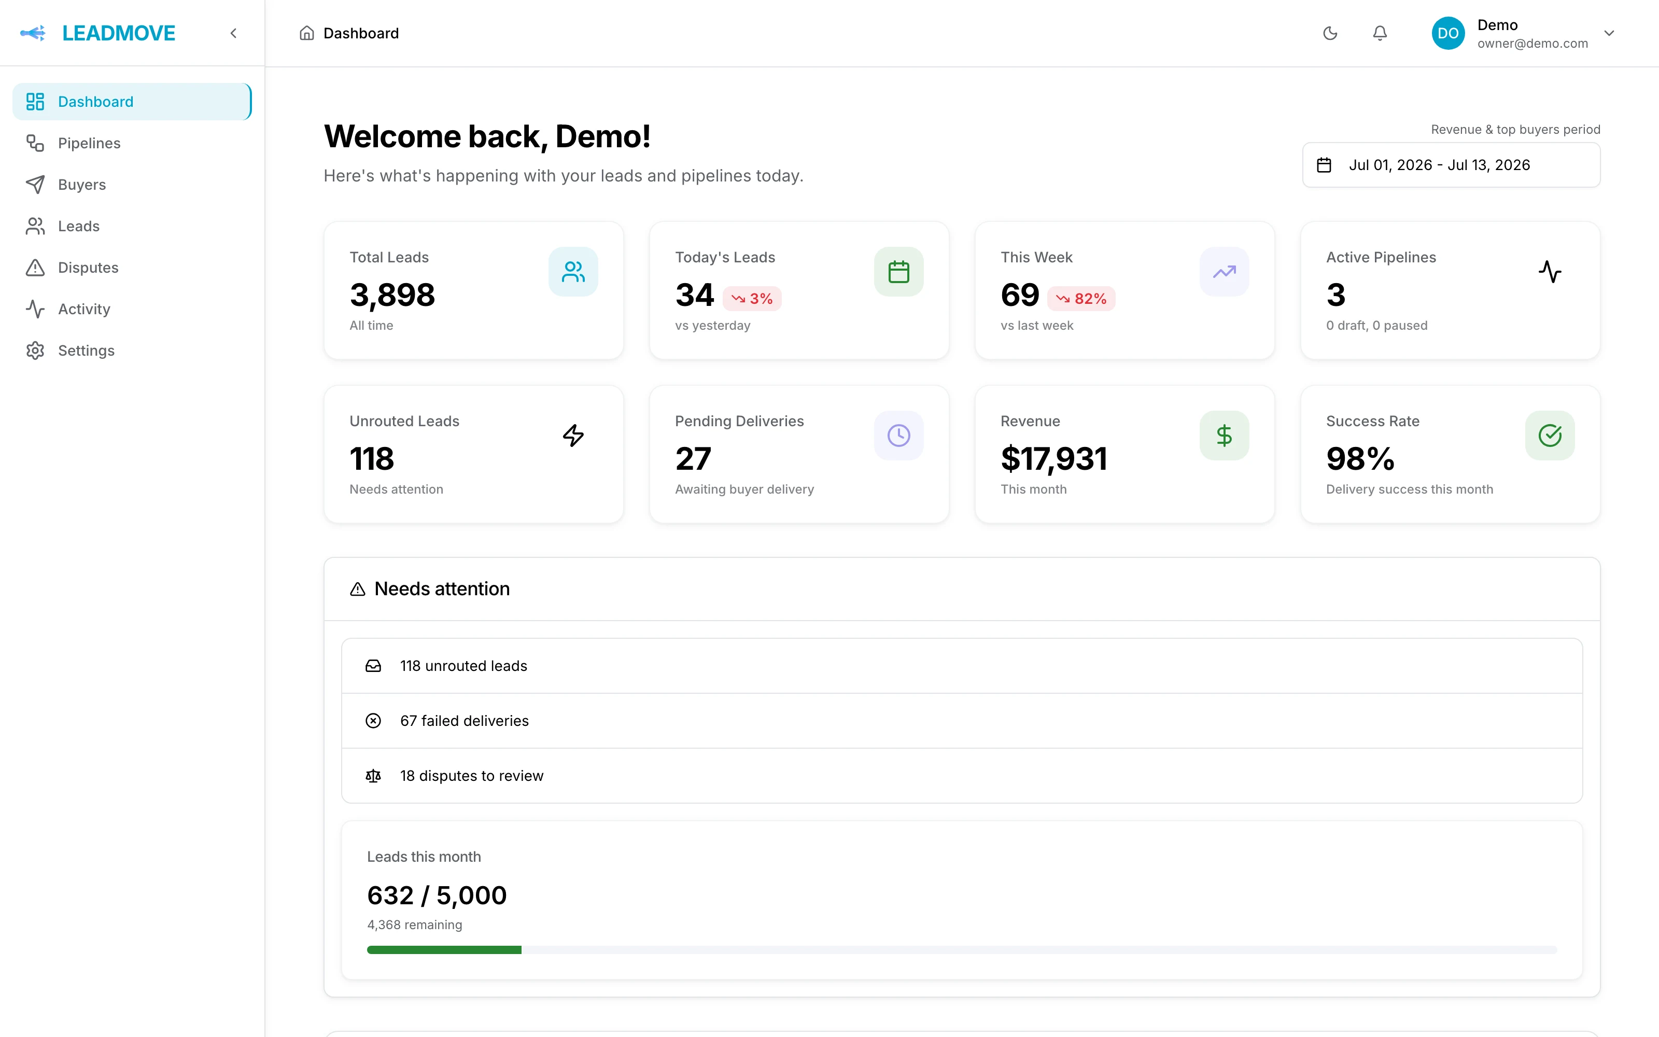The height and width of the screenshot is (1037, 1659).
Task: Click the Revenue dollar icon
Action: tap(1224, 436)
